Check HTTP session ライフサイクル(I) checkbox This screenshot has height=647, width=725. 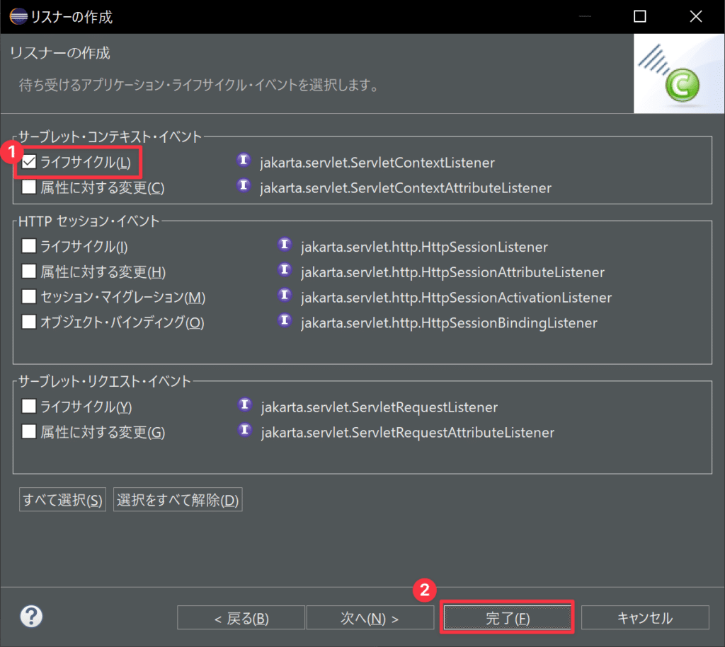point(29,247)
